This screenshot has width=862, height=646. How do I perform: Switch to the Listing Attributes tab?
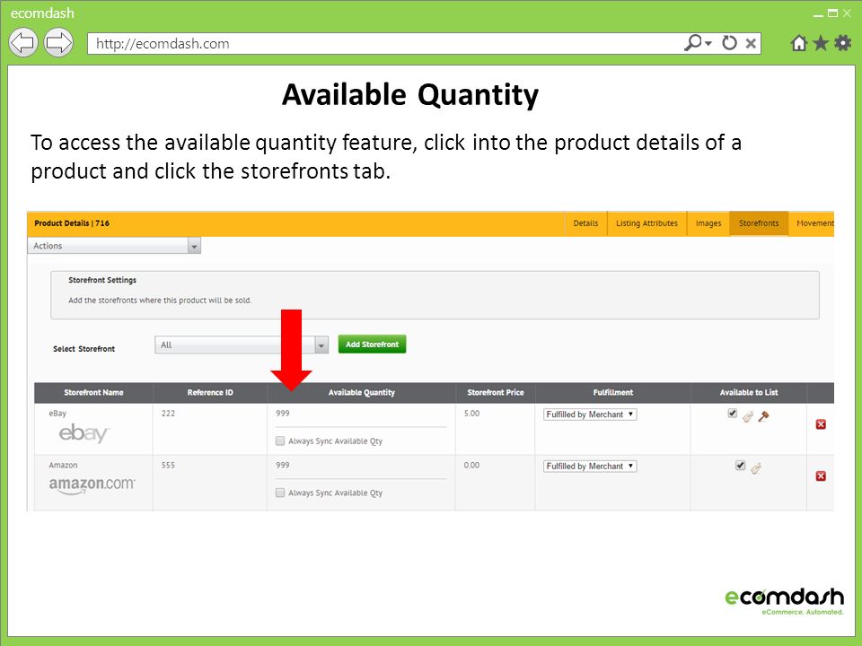[647, 223]
